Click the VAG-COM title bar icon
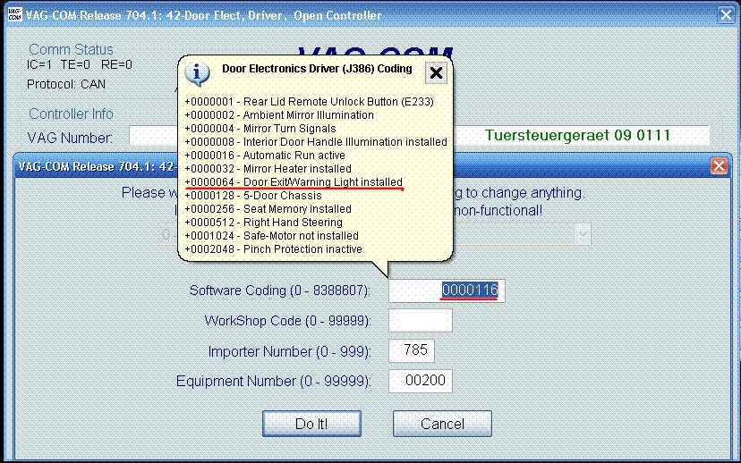 point(14,14)
